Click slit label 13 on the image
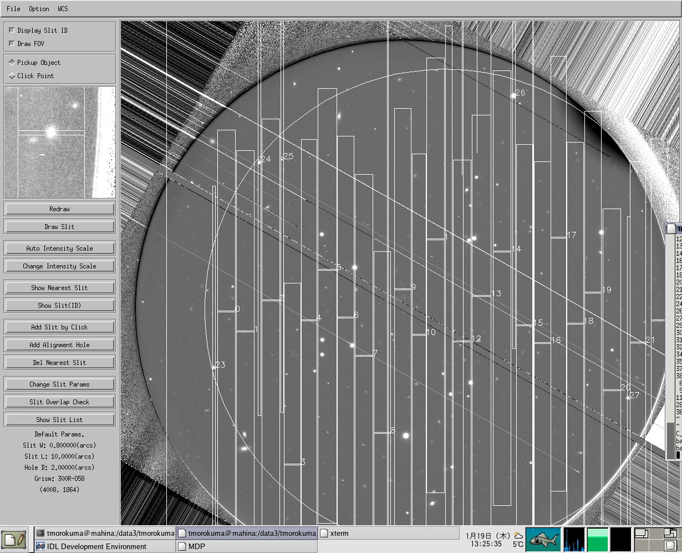682x553 pixels. click(x=496, y=293)
